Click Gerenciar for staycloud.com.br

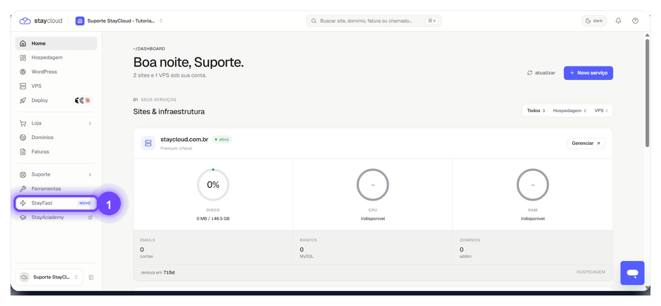[x=586, y=144]
